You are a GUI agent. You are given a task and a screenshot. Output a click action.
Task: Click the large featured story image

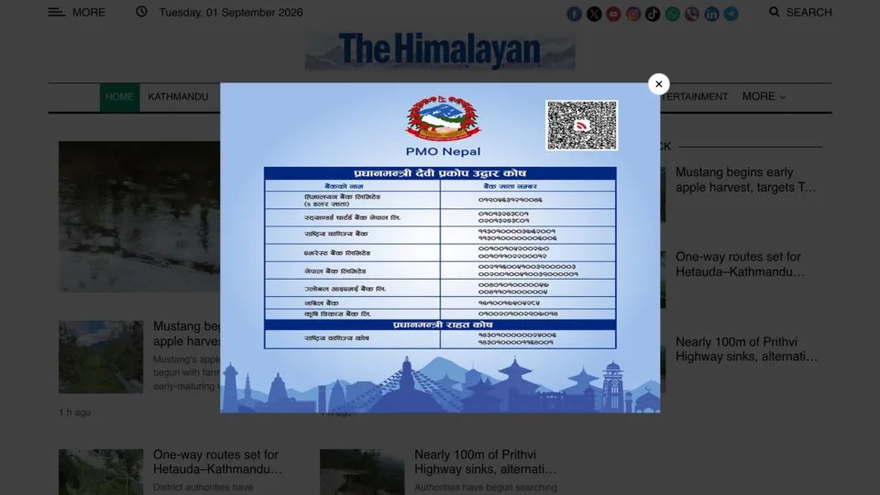tap(139, 216)
